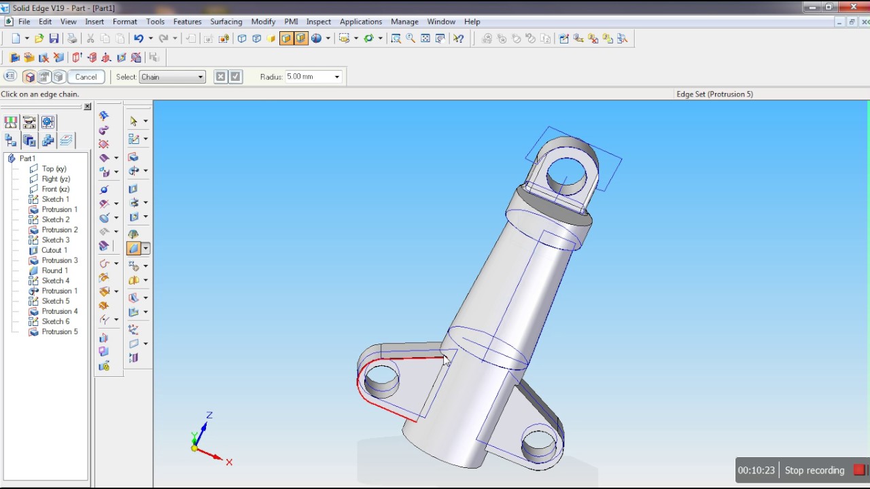This screenshot has width=870, height=489.
Task: Click the Sketch tool icon
Action: pyautogui.click(x=133, y=139)
